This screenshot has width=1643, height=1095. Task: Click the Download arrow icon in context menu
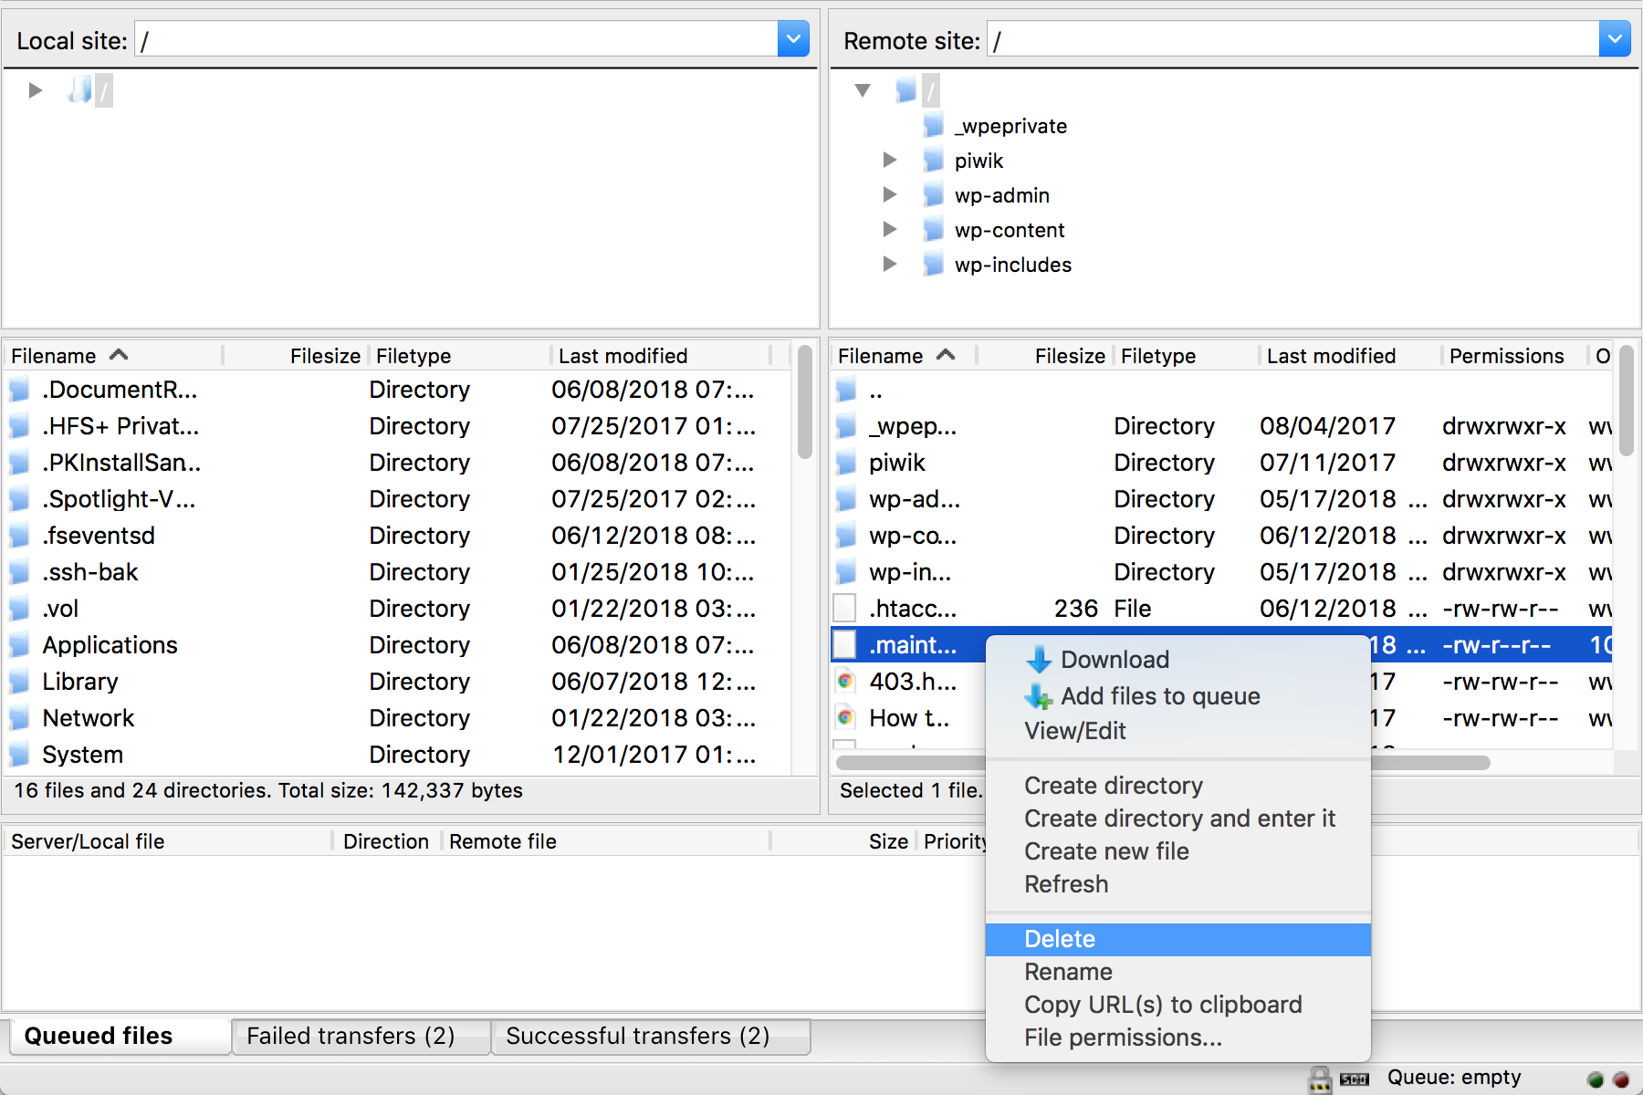pyautogui.click(x=1038, y=659)
